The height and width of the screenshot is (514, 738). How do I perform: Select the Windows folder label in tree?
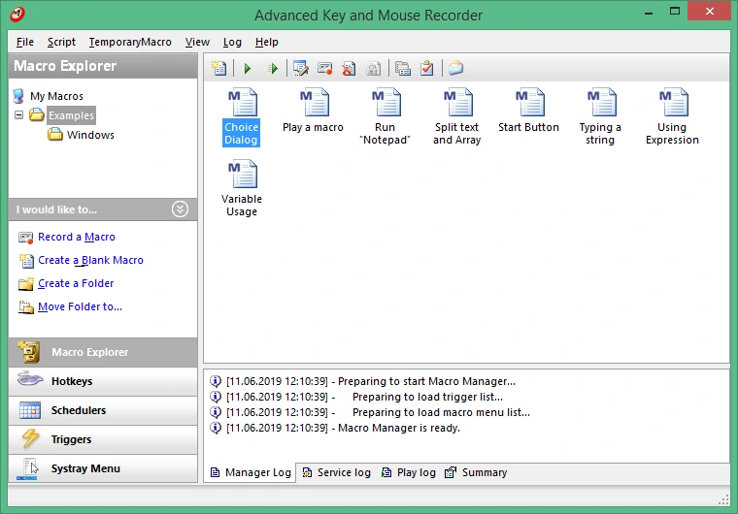90,135
